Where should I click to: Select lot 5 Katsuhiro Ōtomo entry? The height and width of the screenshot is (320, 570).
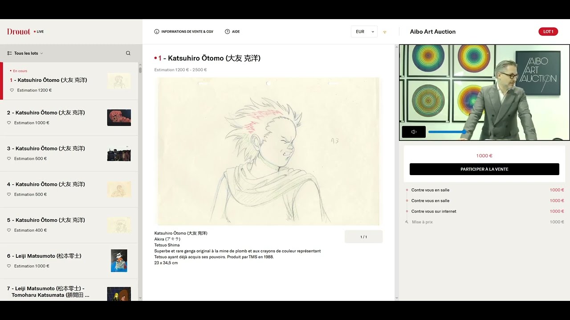pyautogui.click(x=69, y=225)
